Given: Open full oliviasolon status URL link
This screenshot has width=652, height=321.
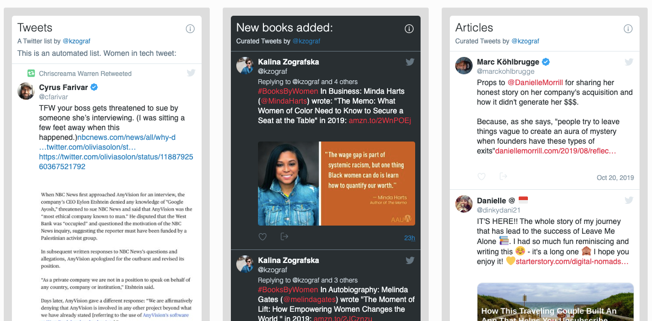Looking at the screenshot, I should [x=116, y=162].
